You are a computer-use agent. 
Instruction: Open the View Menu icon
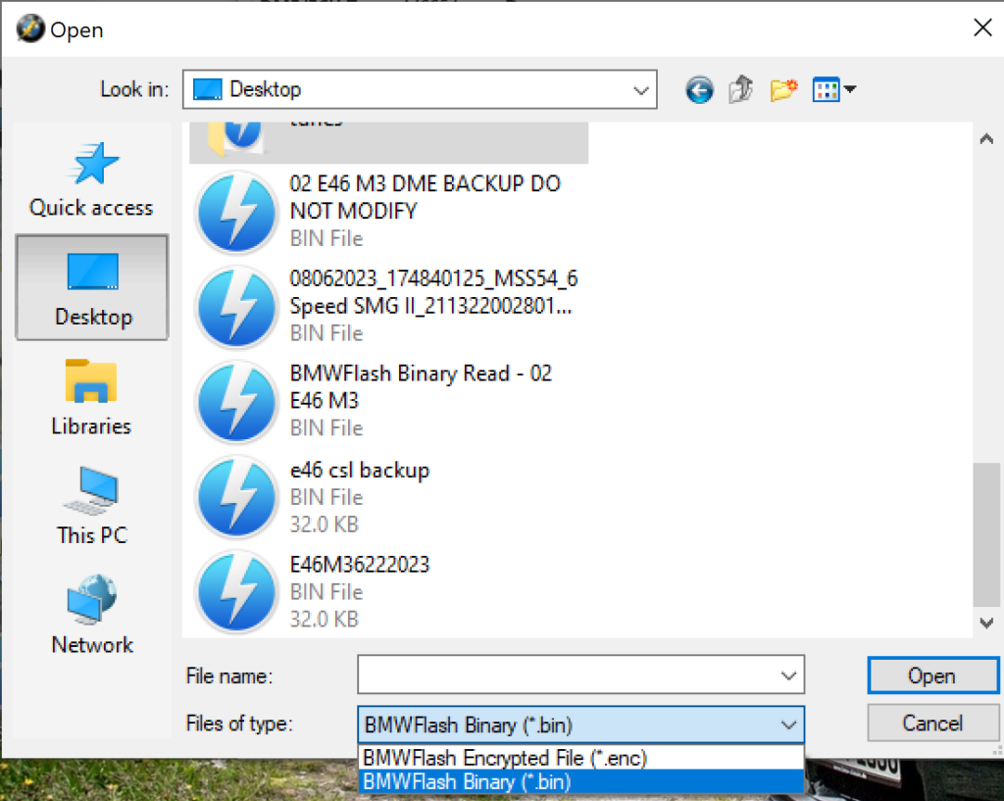[x=826, y=89]
